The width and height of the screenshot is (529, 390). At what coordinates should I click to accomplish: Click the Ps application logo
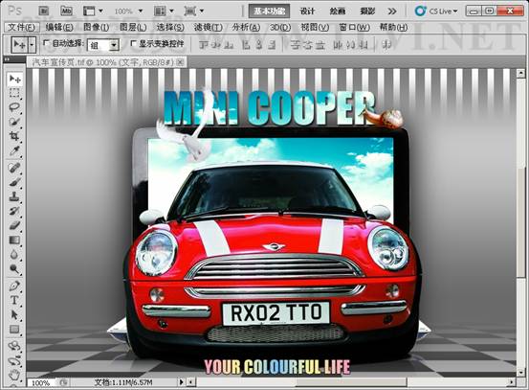pos(14,11)
